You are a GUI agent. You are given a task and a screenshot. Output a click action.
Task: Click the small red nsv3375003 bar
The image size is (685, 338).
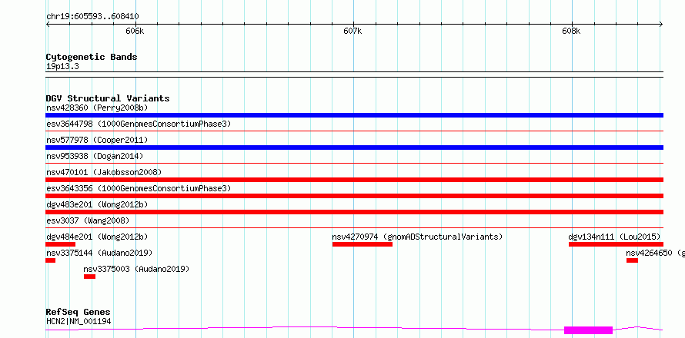point(89,277)
